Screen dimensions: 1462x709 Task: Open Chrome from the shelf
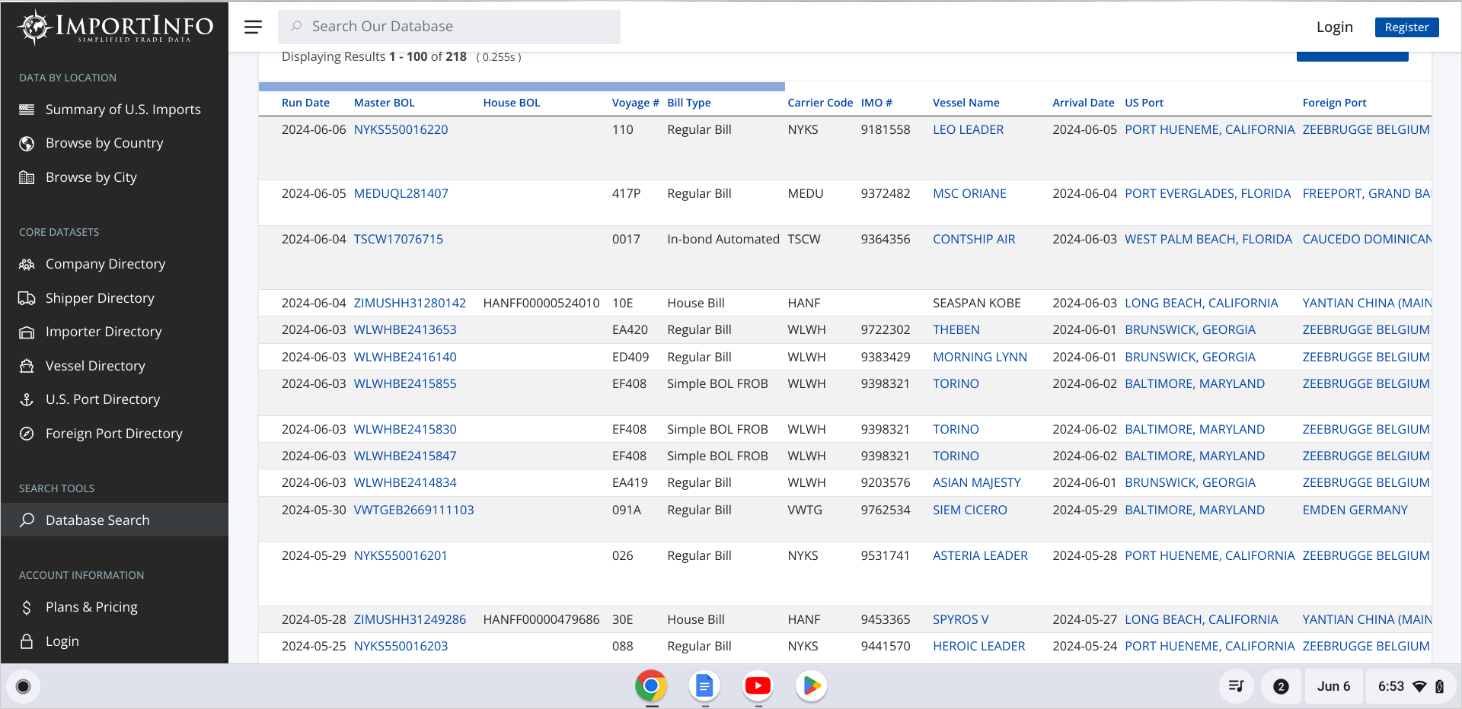tap(651, 686)
